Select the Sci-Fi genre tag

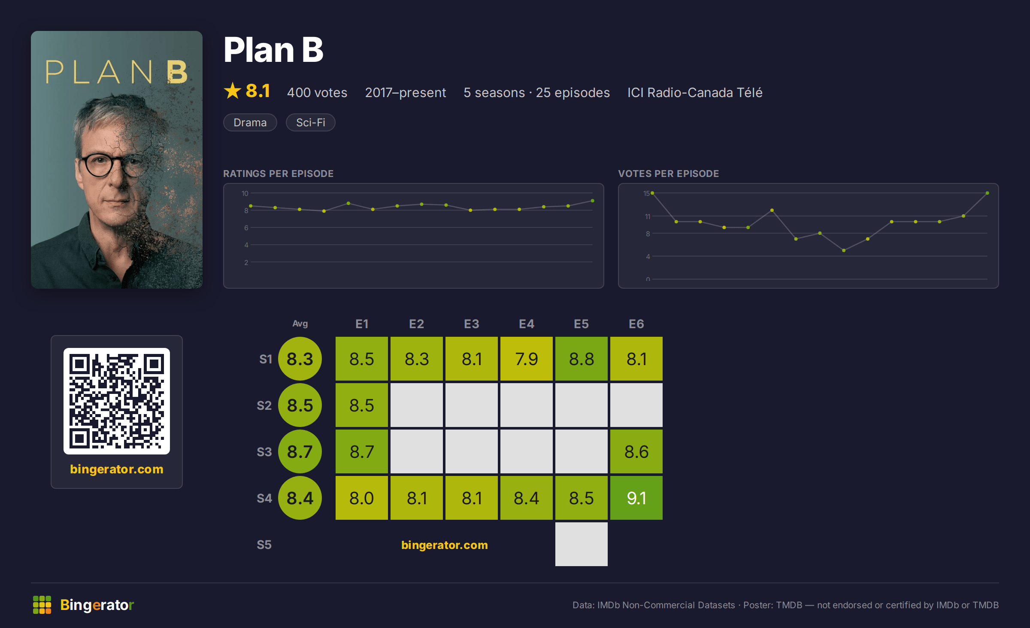[311, 122]
